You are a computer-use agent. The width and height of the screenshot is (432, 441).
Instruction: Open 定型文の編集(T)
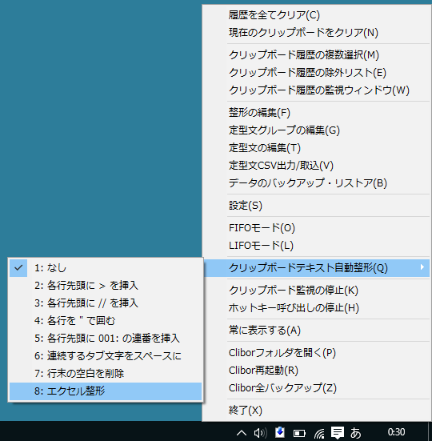[316, 148]
